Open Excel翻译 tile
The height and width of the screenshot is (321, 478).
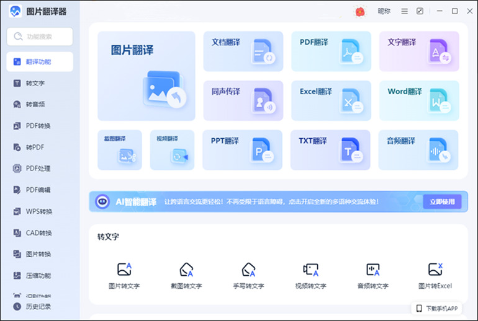tap(331, 100)
